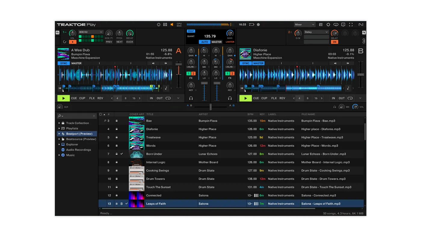The height and width of the screenshot is (237, 421).
Task: Toggle QUANT in master panel
Action: tap(191, 36)
